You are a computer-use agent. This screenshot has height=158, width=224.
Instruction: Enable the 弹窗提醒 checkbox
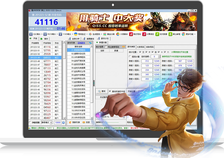coord(30,122)
